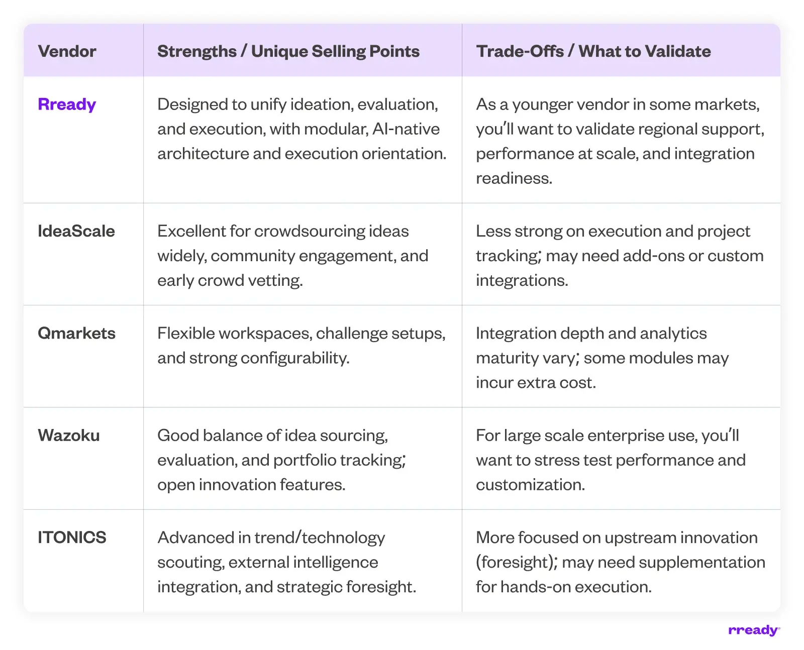The width and height of the screenshot is (804, 650).
Task: Click IdeaScale's crowdsourcing strengths text
Action: point(292,256)
